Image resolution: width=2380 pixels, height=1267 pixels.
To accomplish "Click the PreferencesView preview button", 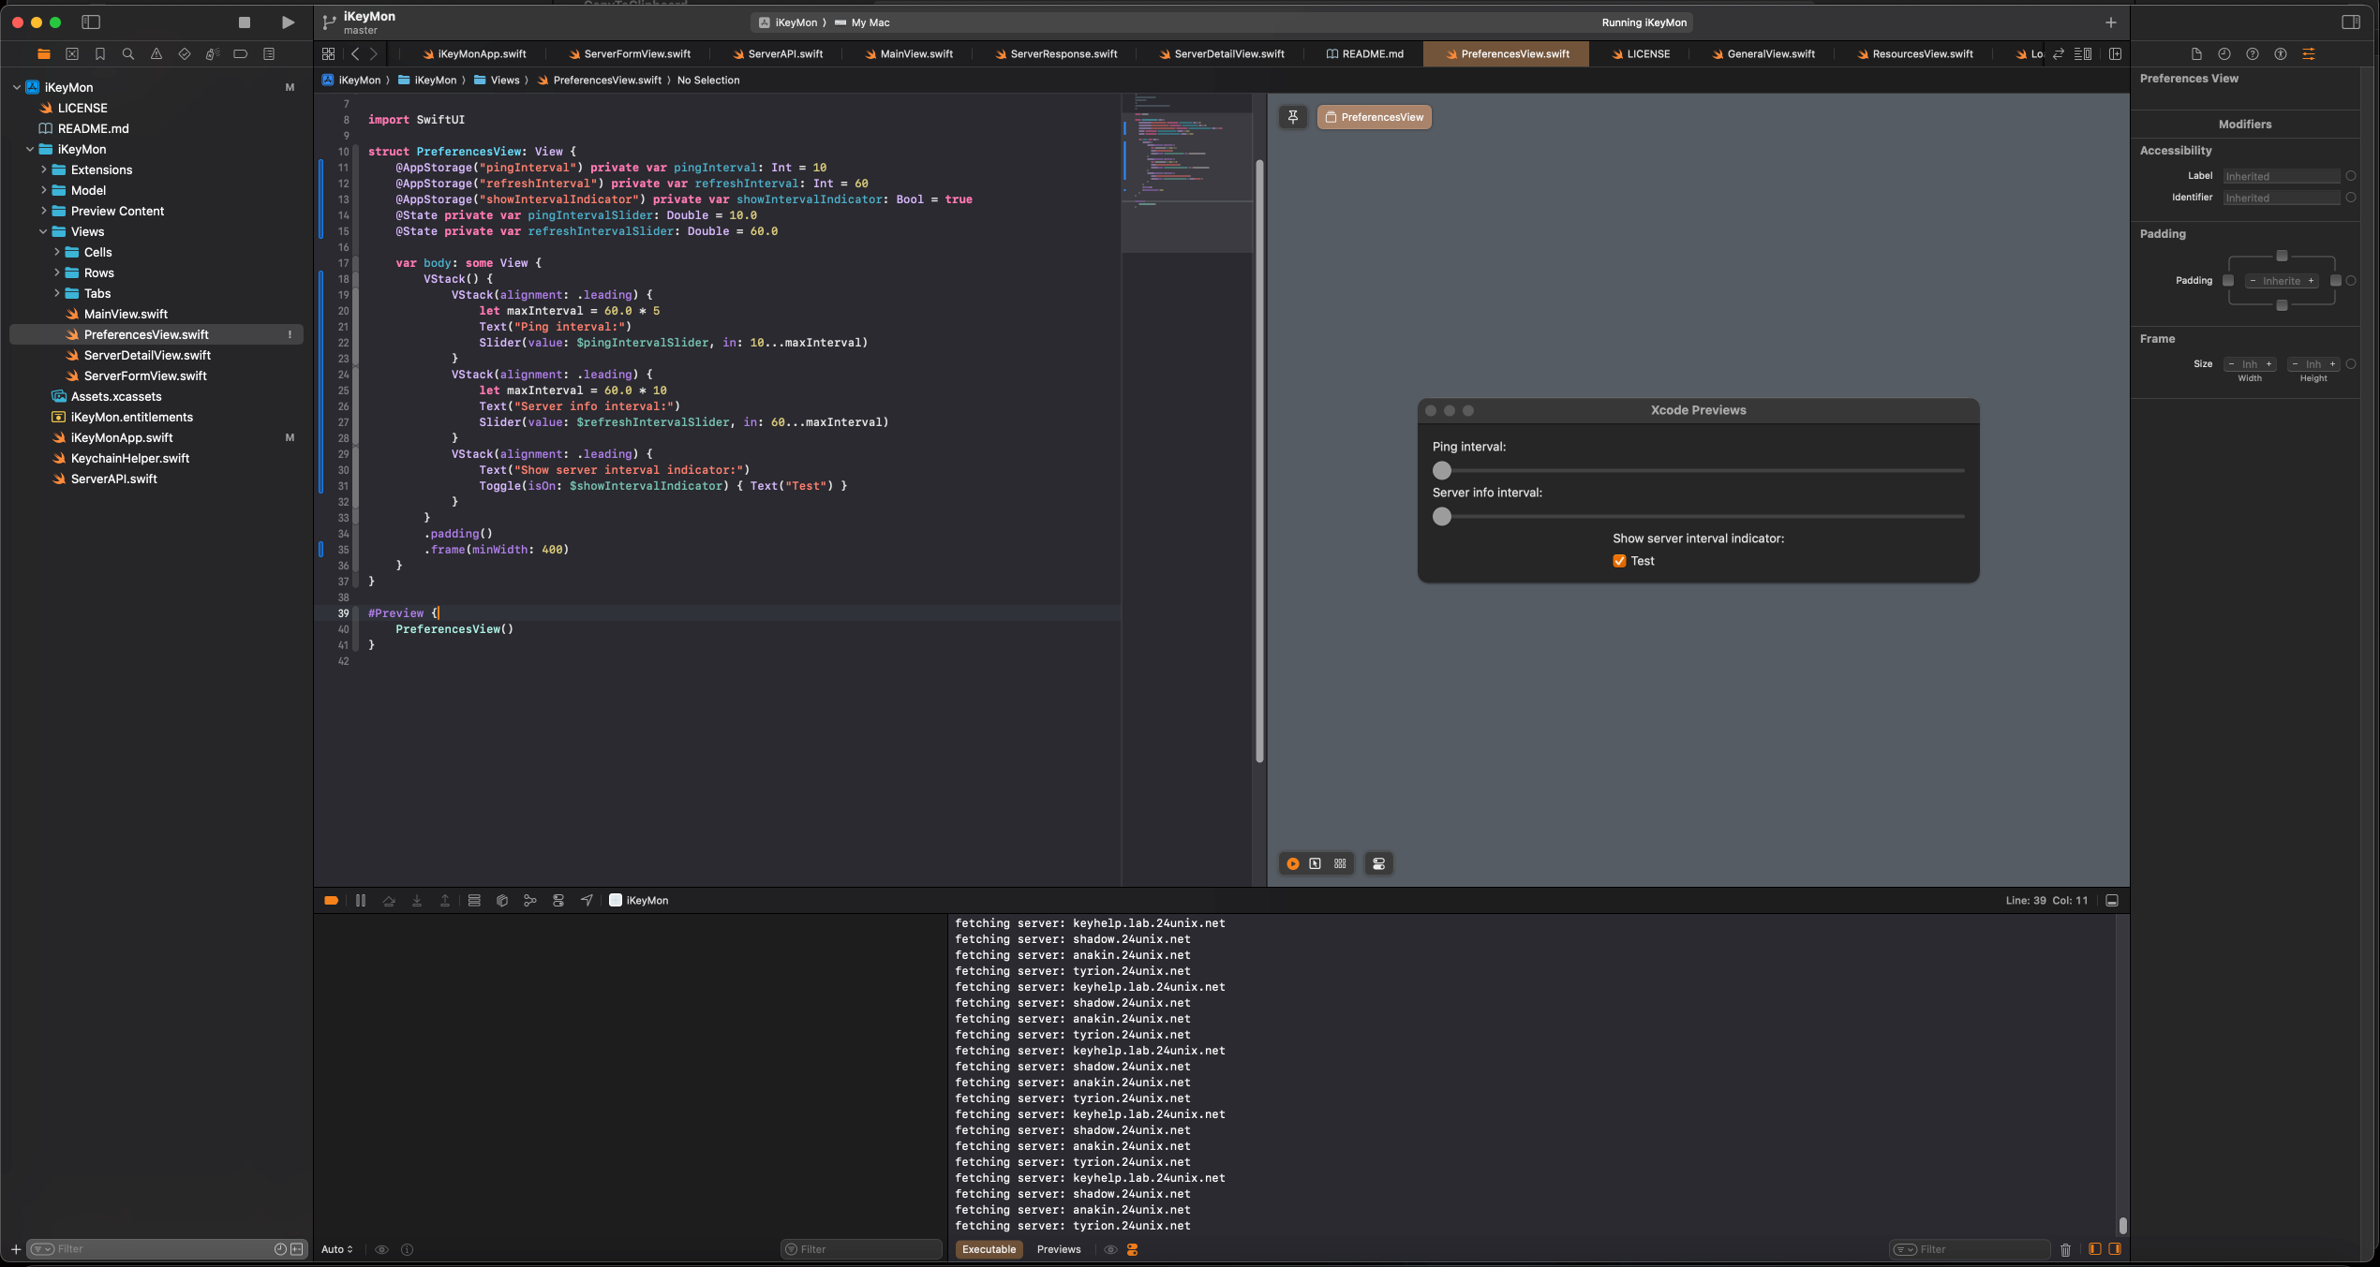I will (x=1374, y=117).
